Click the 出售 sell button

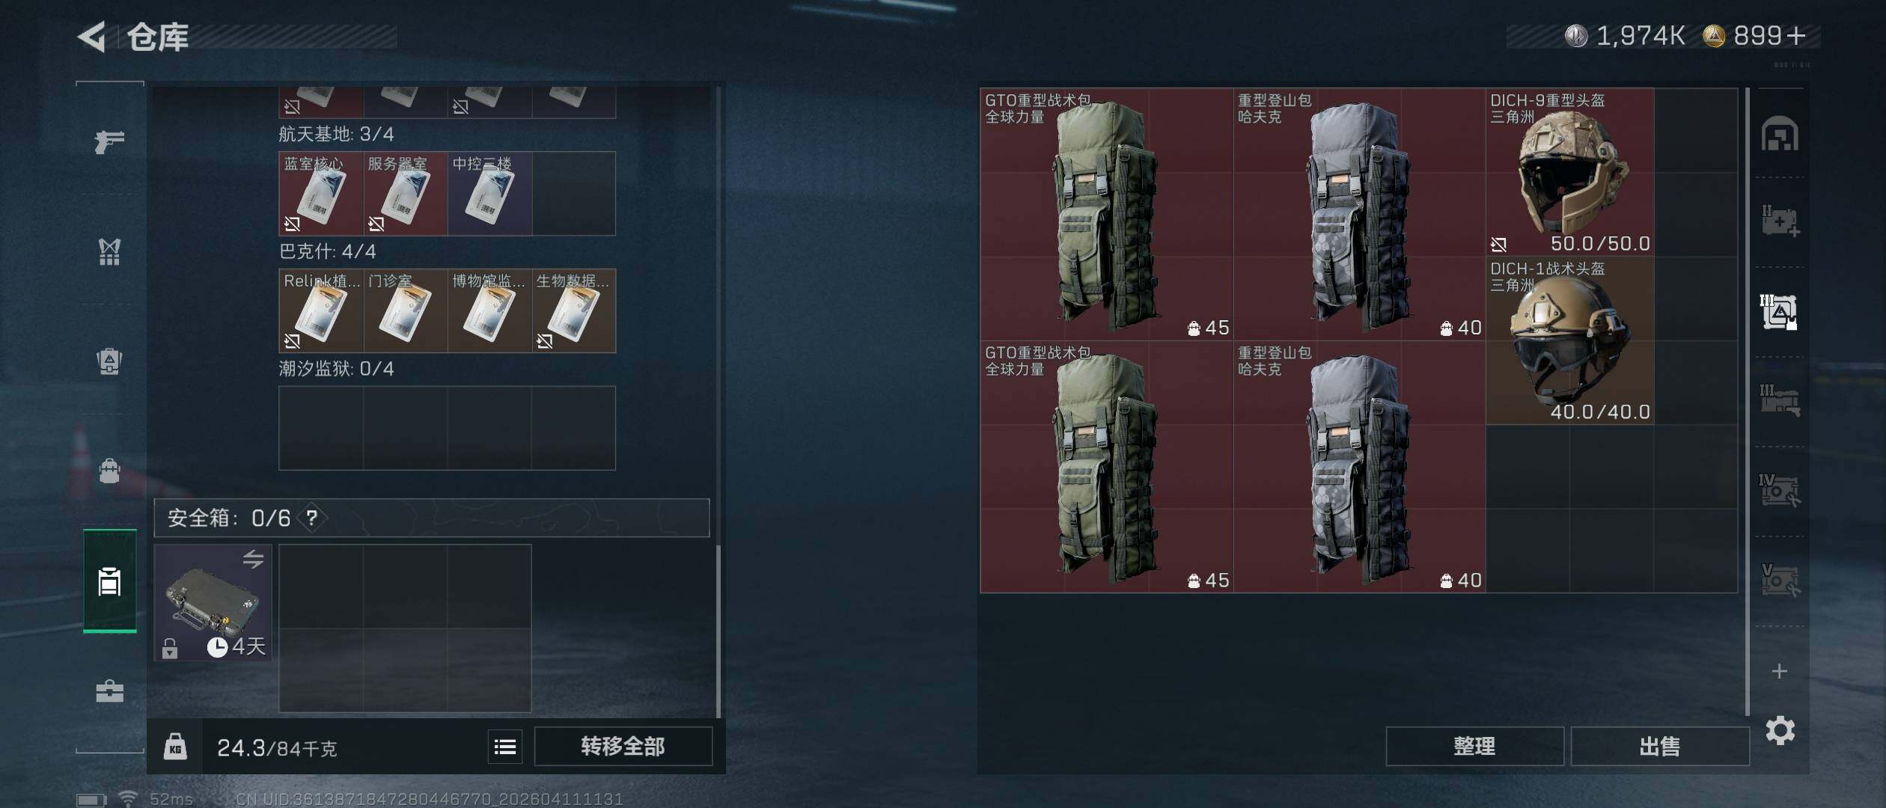pos(1659,747)
